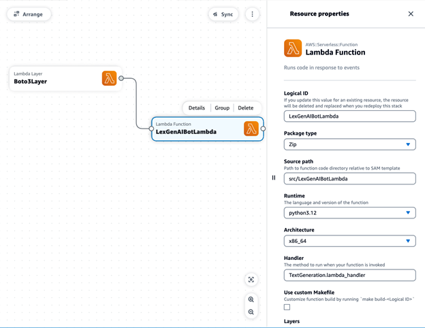Close the Resource properties panel
Image resolution: width=425 pixels, height=328 pixels.
pos(411,14)
